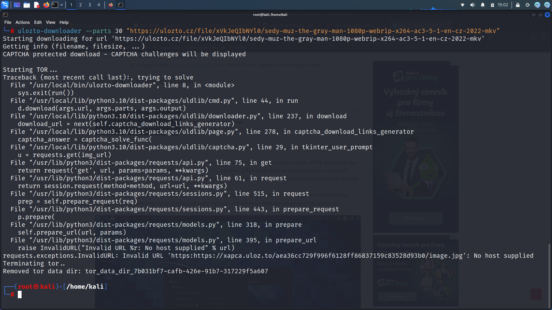Viewport: 552px width, 310px height.
Task: Launch the text editor from the panel
Action: tap(37, 5)
